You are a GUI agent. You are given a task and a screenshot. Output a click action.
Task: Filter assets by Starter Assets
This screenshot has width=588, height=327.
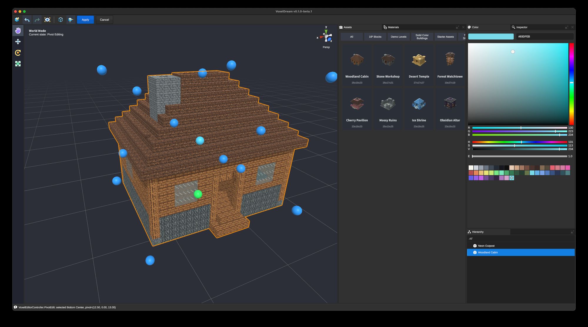[x=445, y=37]
